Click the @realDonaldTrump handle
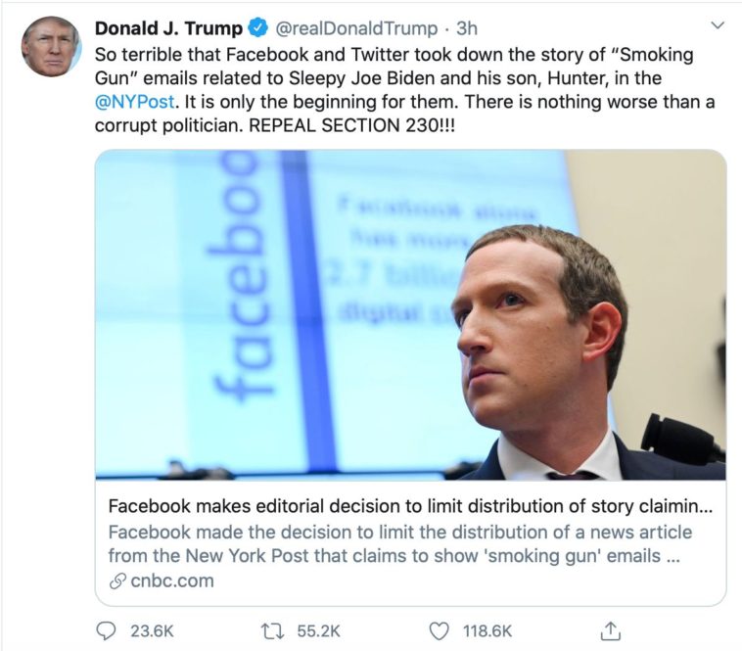 356,27
